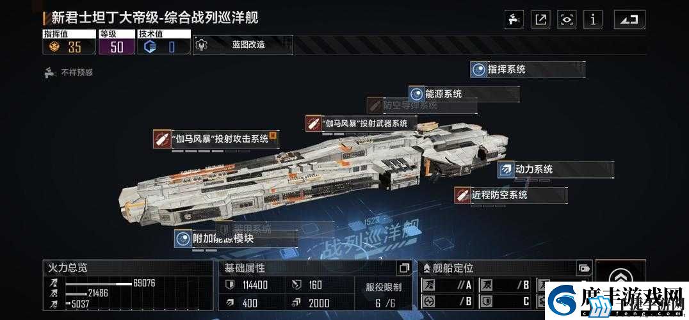The image size is (689, 320).
Task: Open the info (i) icon
Action: pyautogui.click(x=593, y=20)
